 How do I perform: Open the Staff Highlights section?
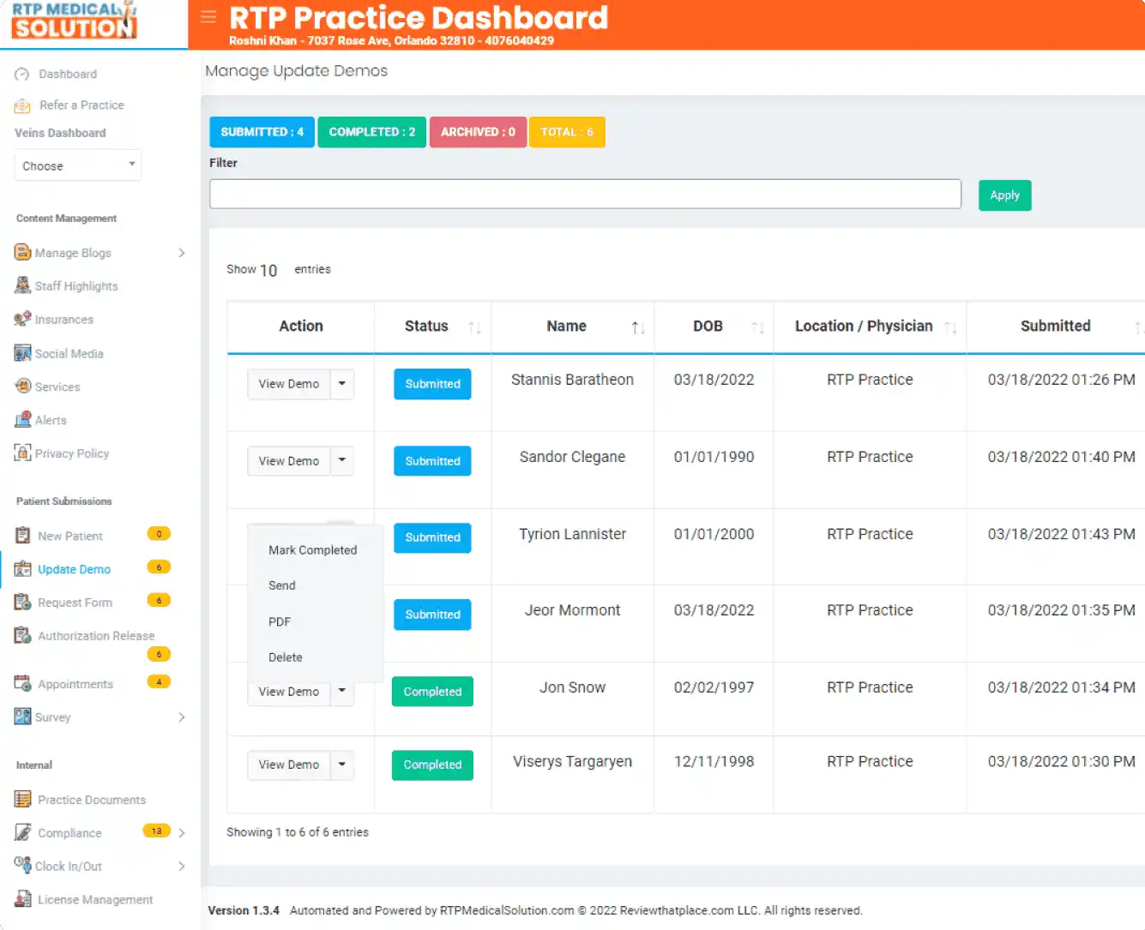(21, 285)
